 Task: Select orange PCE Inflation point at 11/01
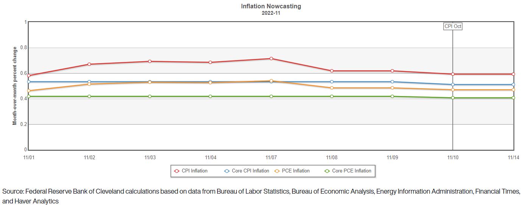click(x=29, y=91)
